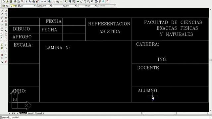Image resolution: width=212 pixels, height=119 pixels.
Task: Toggle layer 0 lock padlock icon
Action: point(16,6)
